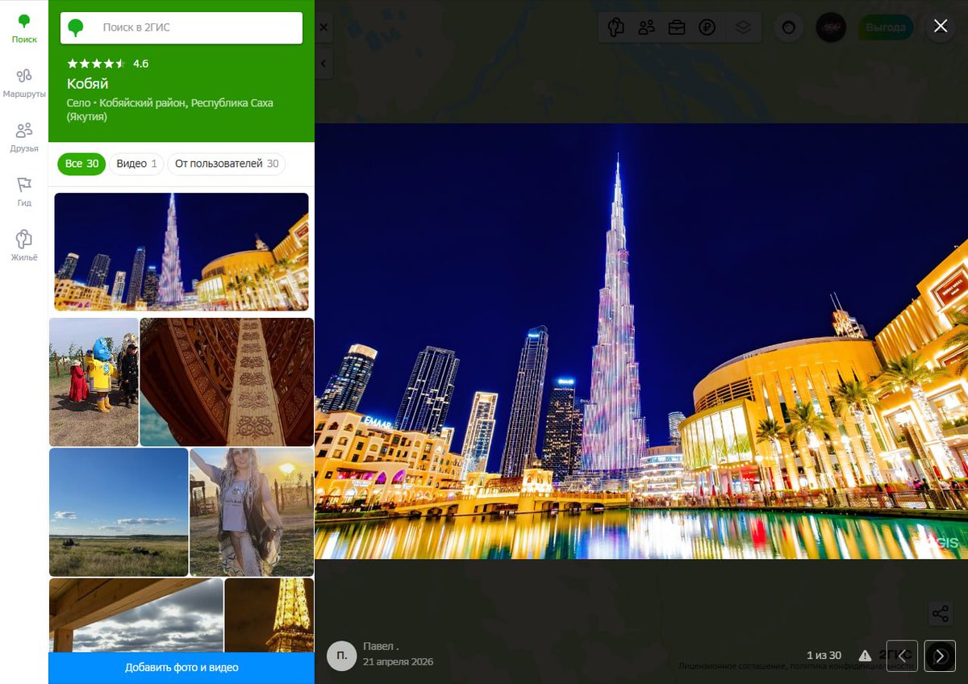
Task: Open the illuminated Eiffel Tower thumbnail
Action: (x=269, y=615)
